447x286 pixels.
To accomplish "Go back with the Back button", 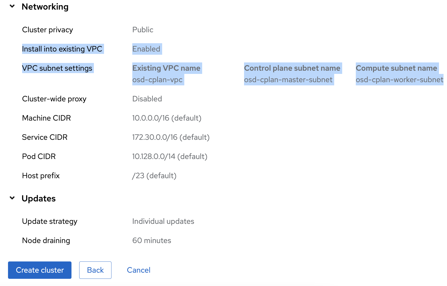I will [x=95, y=270].
